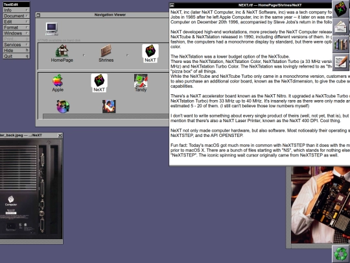Click the Apple folder label

(x=58, y=90)
